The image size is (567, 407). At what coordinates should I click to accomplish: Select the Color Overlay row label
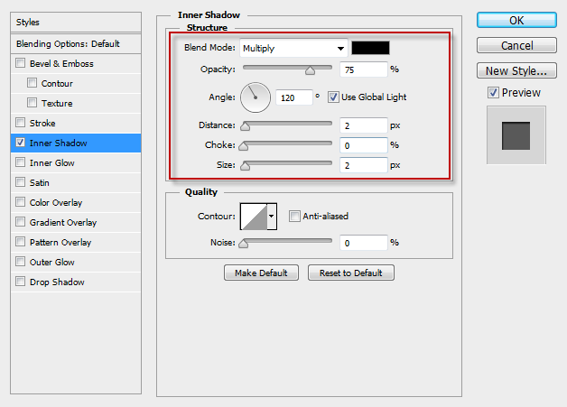click(x=56, y=203)
